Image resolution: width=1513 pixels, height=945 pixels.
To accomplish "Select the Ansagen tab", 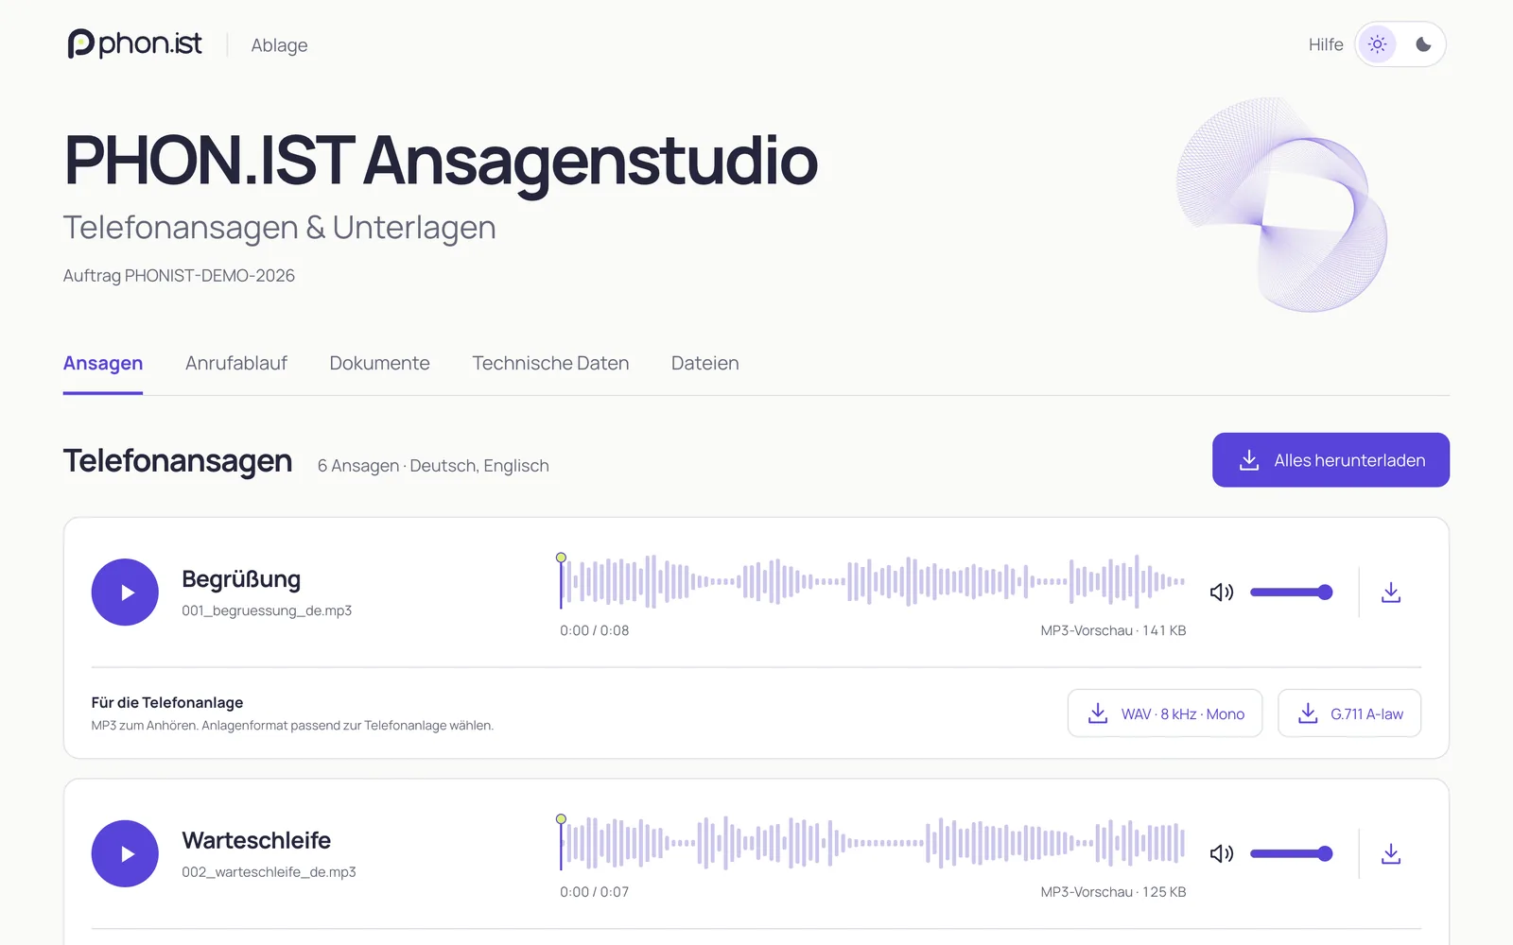I will point(103,364).
